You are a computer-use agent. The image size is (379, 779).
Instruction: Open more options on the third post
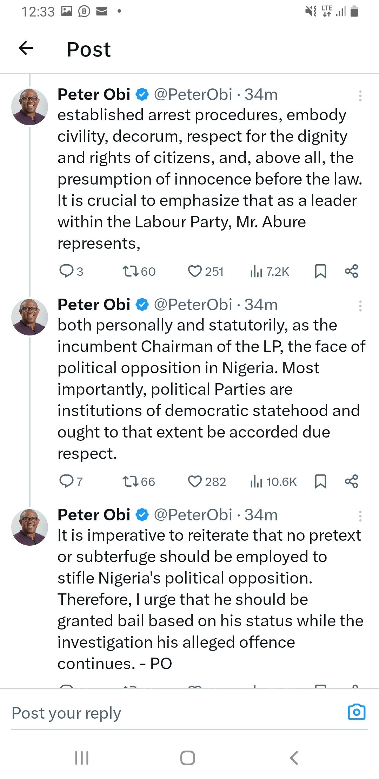[360, 516]
